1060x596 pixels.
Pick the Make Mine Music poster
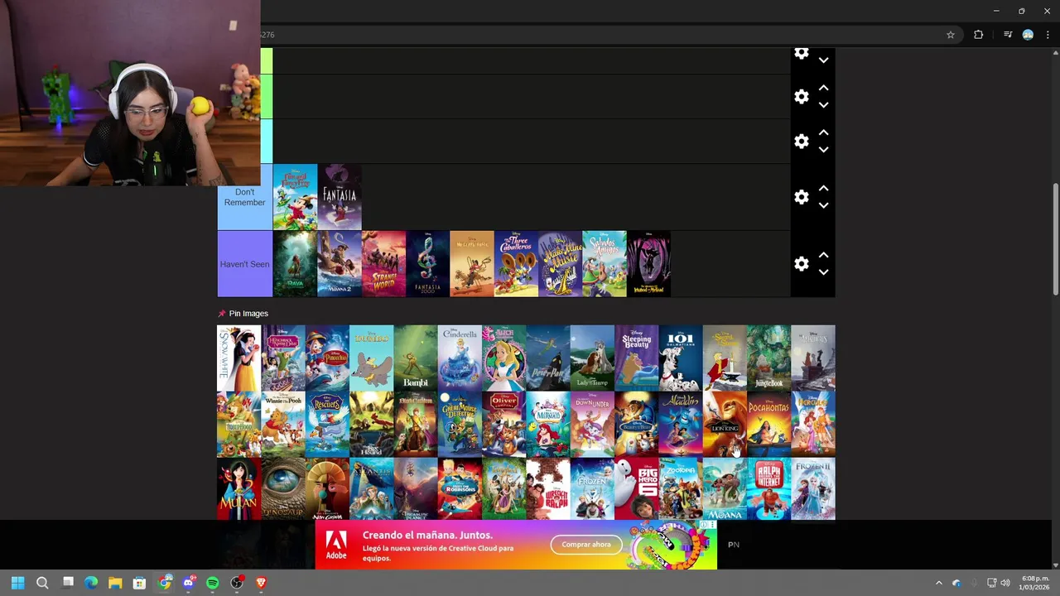(560, 264)
